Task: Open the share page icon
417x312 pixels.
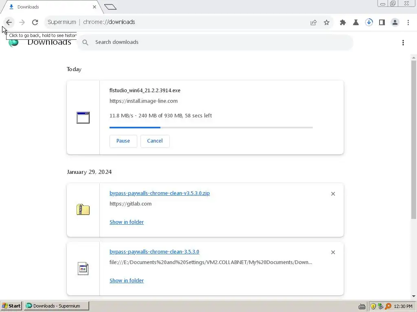Action: (314, 22)
